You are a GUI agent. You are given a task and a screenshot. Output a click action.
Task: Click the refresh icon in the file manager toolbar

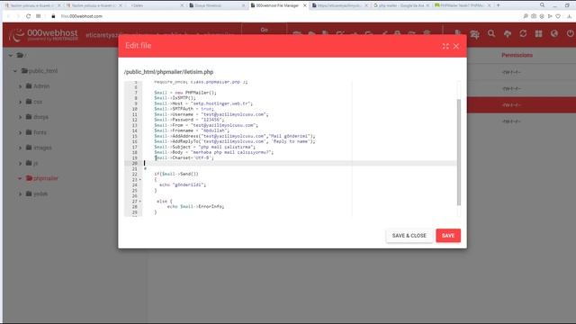523,34
